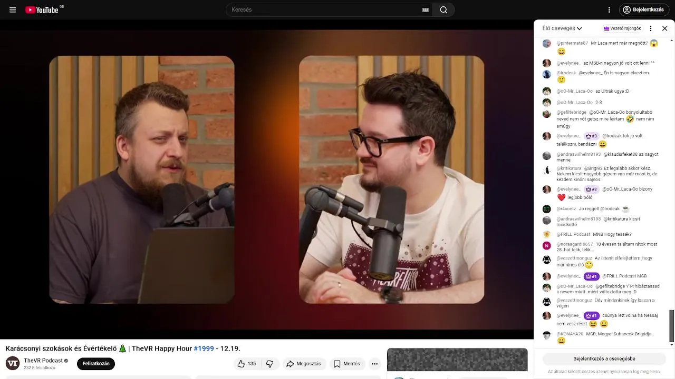Open Vezető rajongók top fans list
This screenshot has width=675, height=379.
[x=623, y=28]
